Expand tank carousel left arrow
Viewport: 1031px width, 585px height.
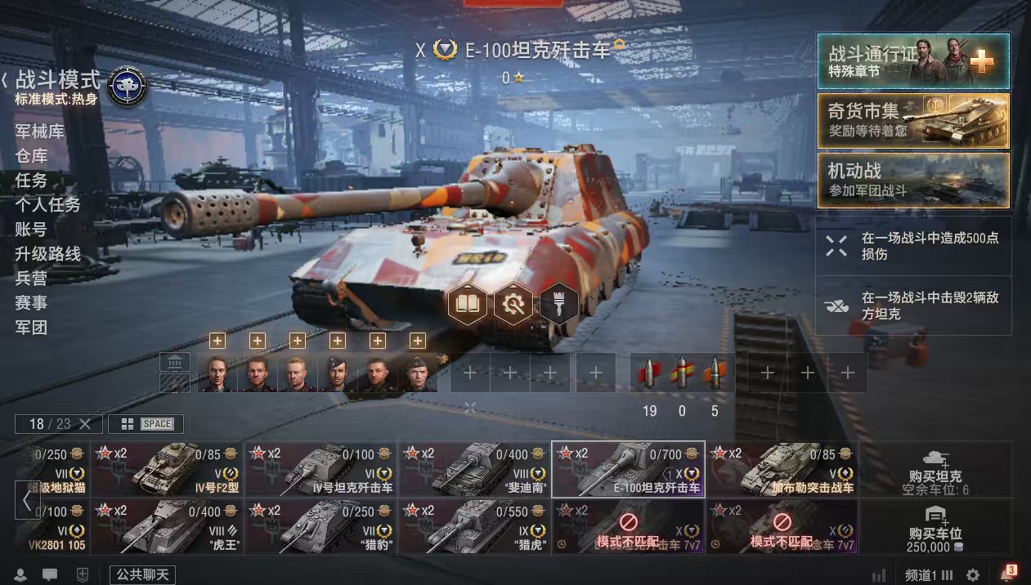[27, 498]
